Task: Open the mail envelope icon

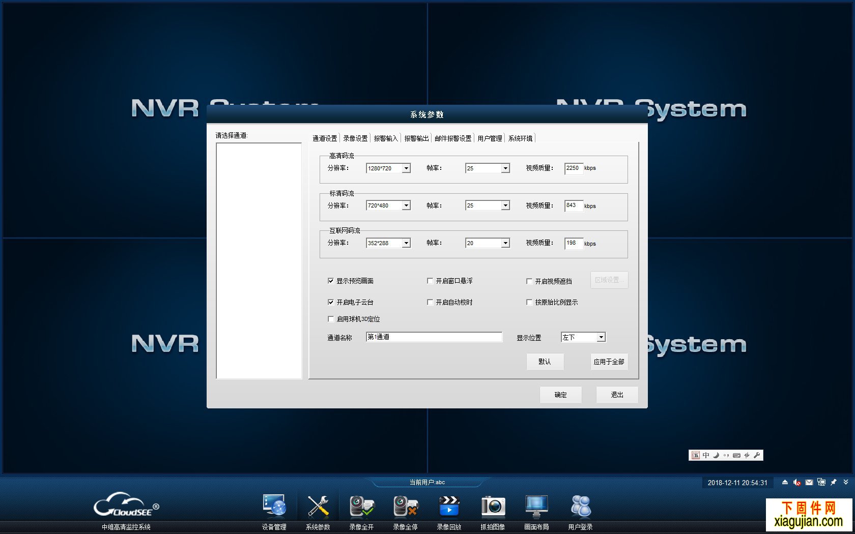Action: (809, 482)
